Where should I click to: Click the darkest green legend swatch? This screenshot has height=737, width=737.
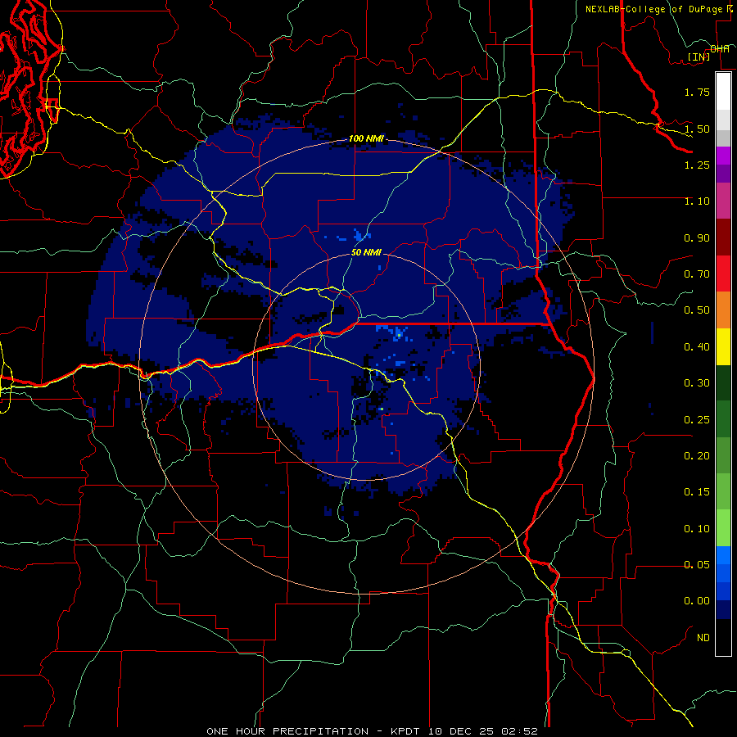(723, 382)
